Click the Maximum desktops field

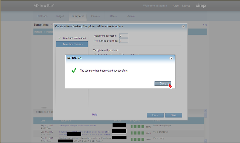124,36
